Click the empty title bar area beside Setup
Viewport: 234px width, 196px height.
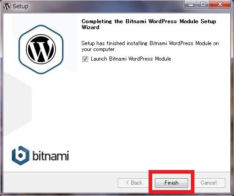106,6
